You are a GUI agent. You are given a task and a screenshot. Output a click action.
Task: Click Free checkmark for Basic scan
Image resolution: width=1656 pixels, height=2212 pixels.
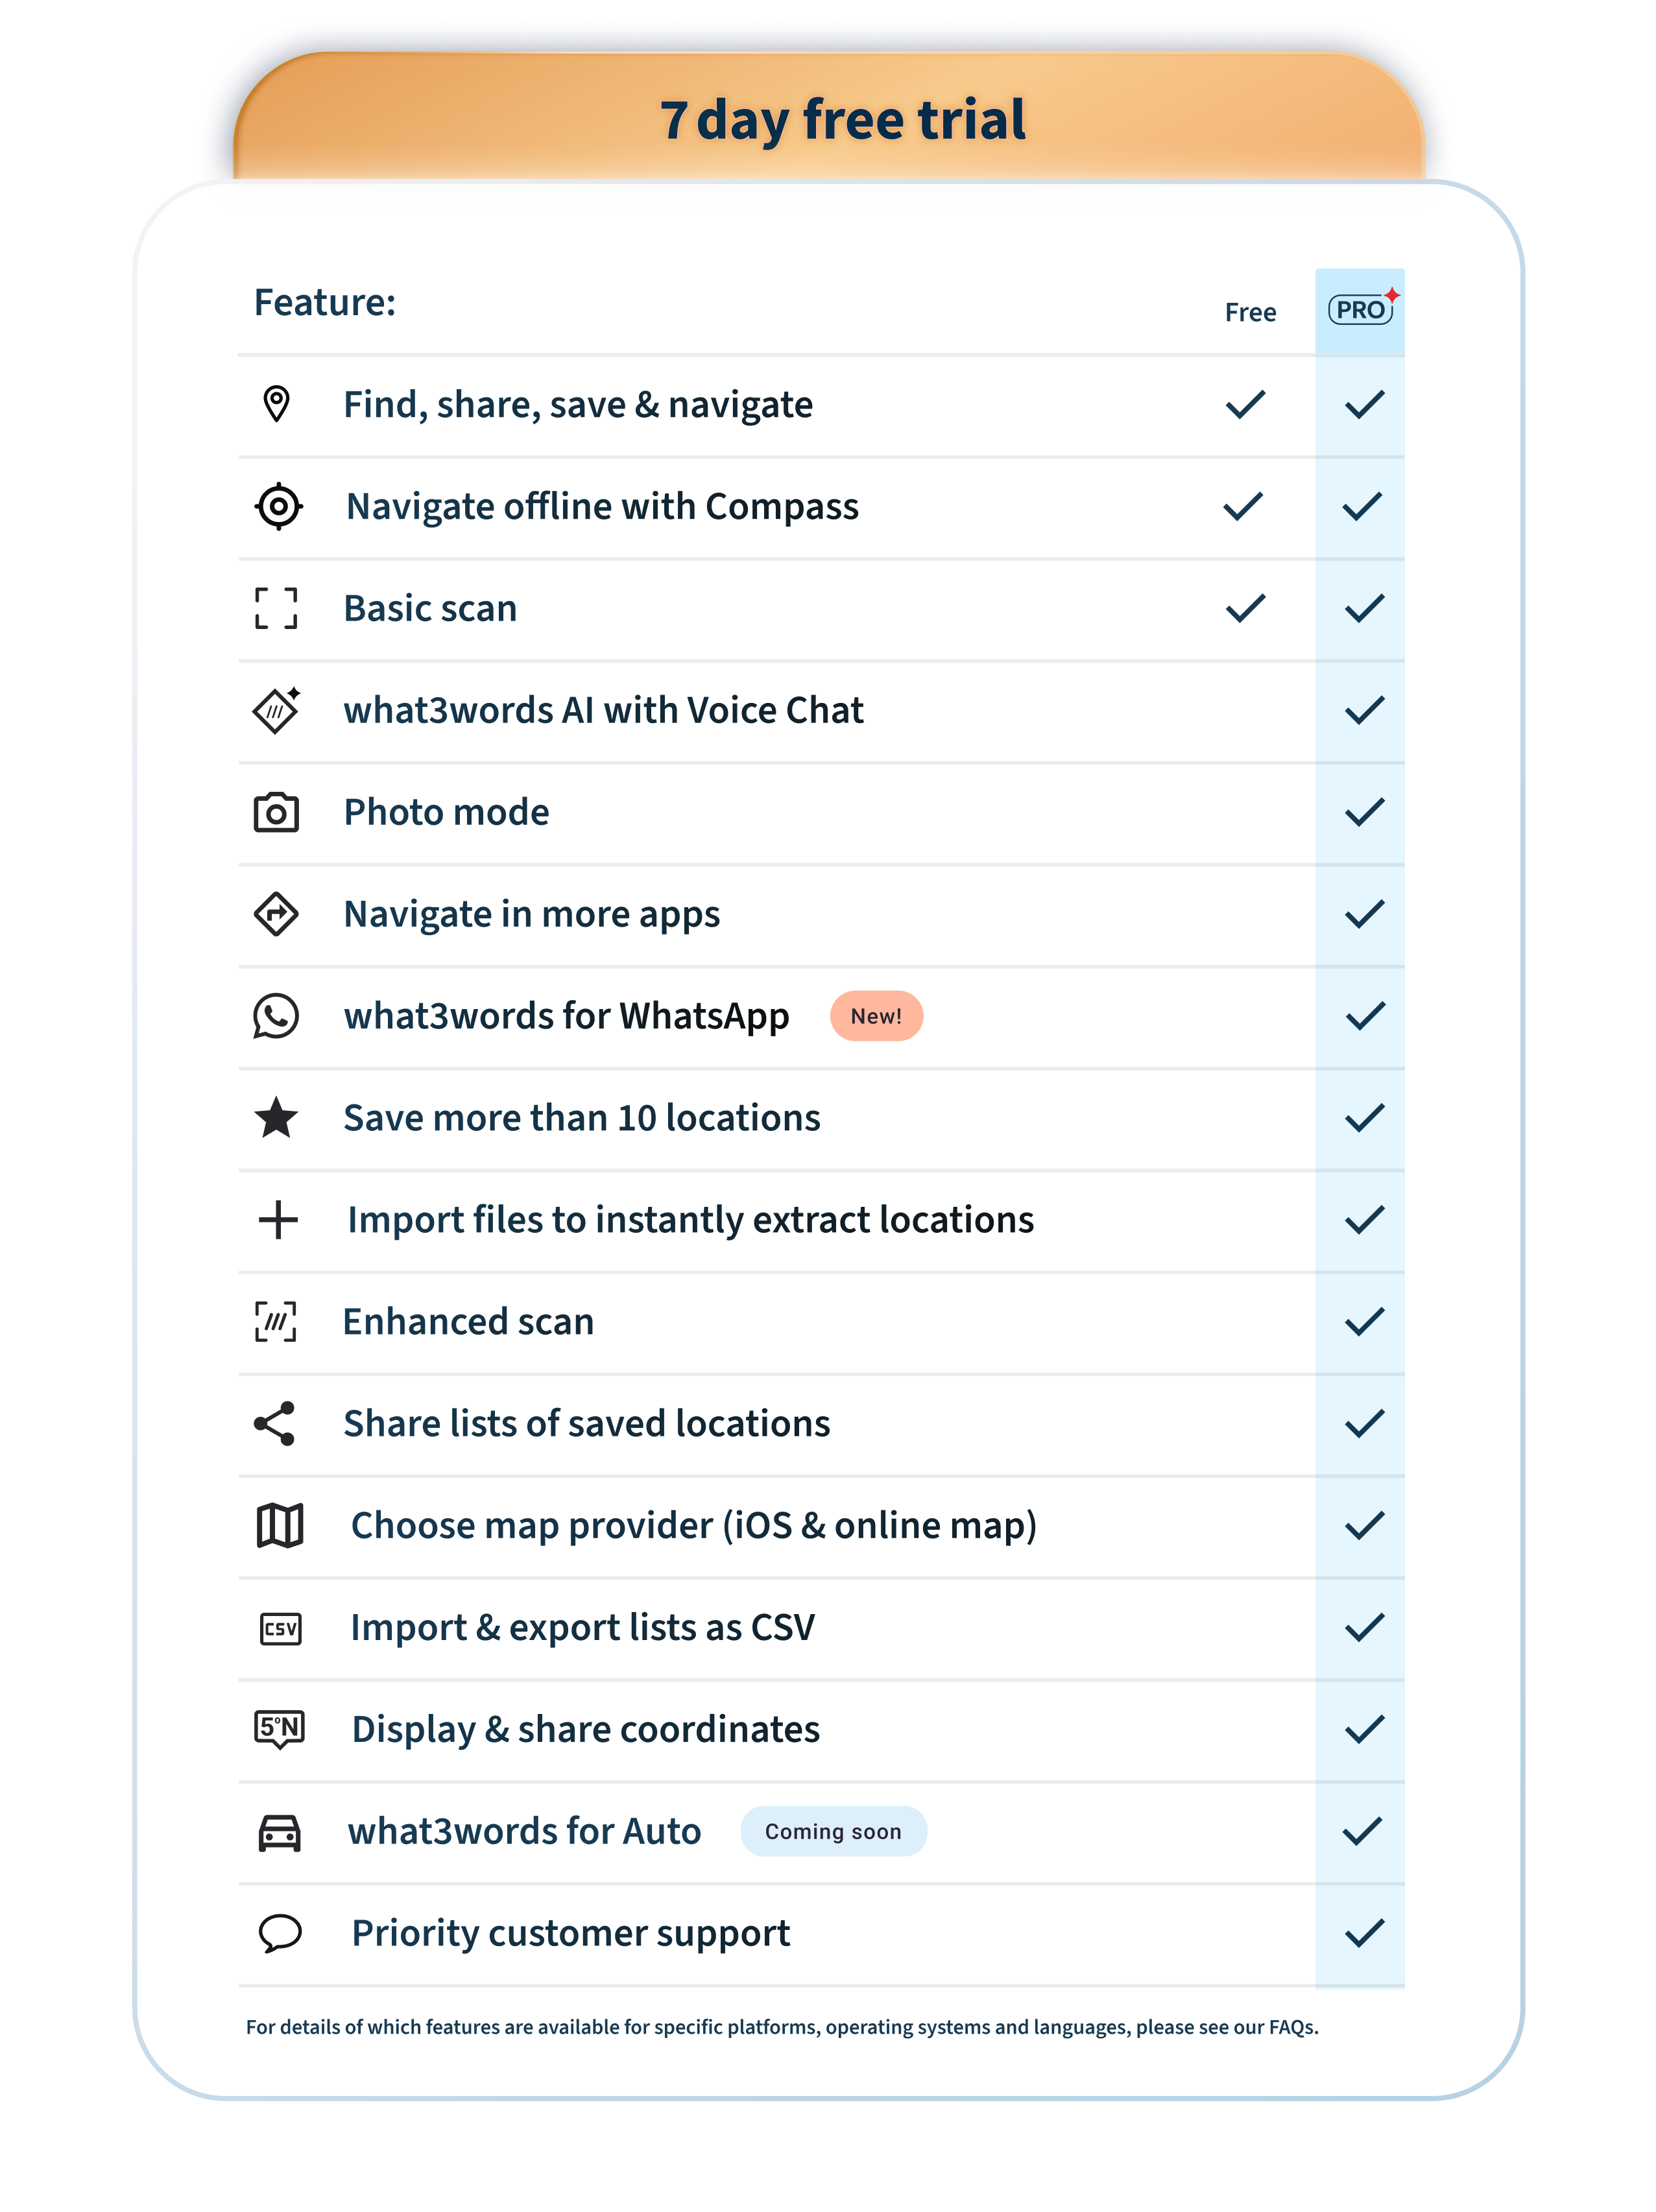pos(1246,608)
